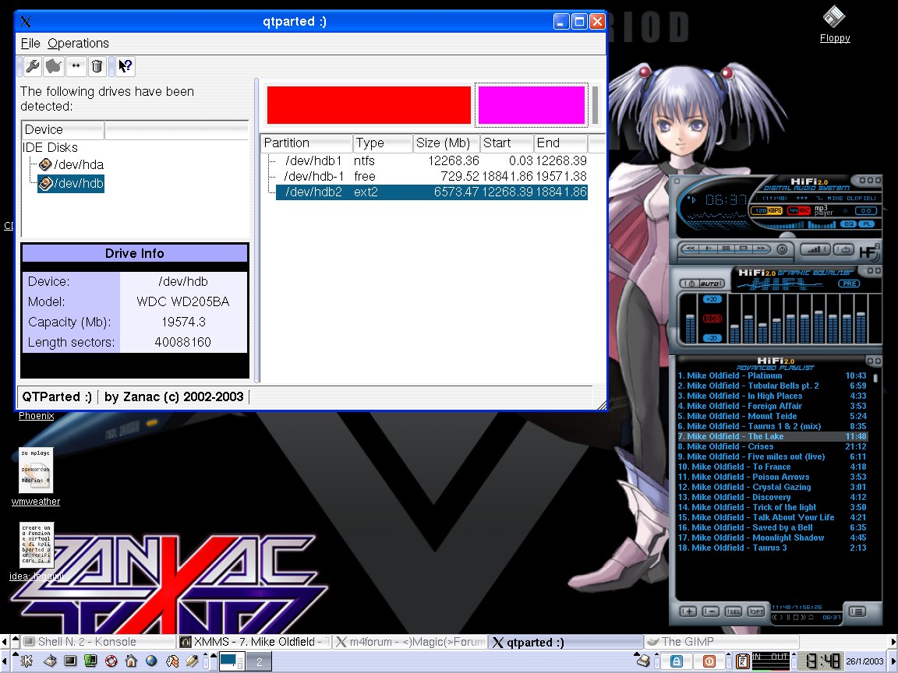898x673 pixels.
Task: Open the Klipper clipboard tray icon
Action: click(x=743, y=661)
